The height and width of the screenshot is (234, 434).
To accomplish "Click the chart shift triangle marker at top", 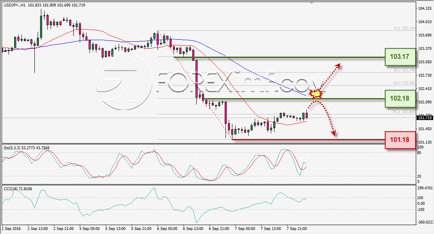I will [x=312, y=3].
